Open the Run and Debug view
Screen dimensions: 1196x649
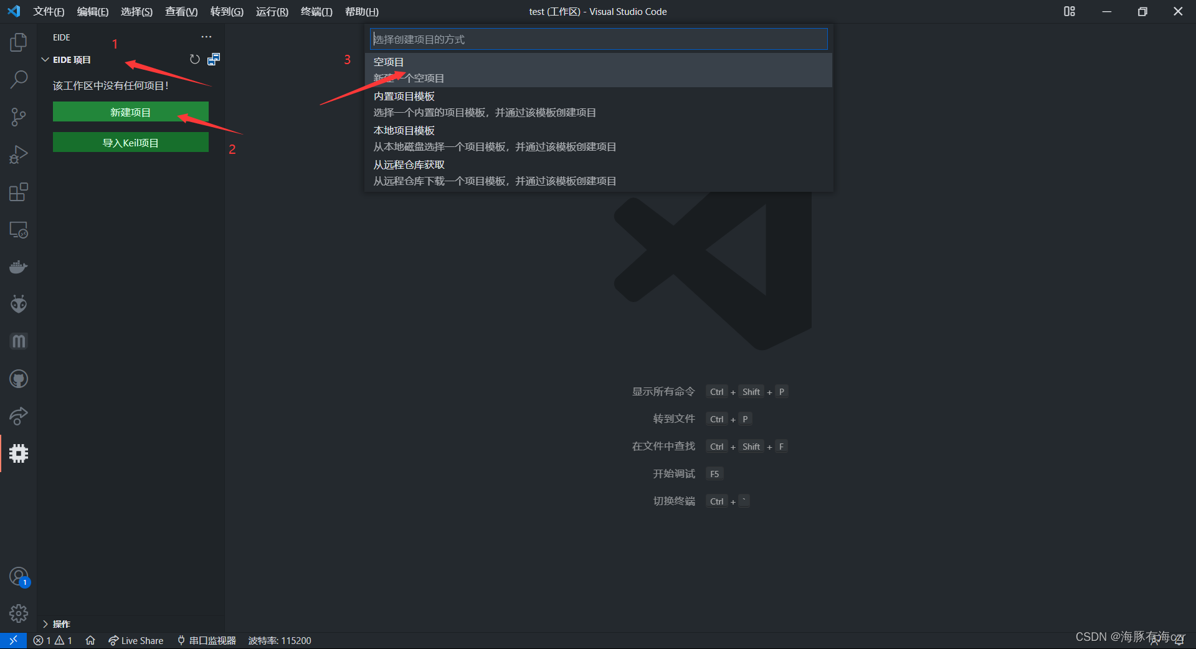point(19,154)
